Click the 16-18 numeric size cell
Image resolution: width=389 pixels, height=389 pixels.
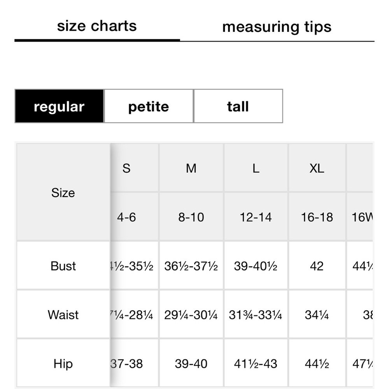317,217
